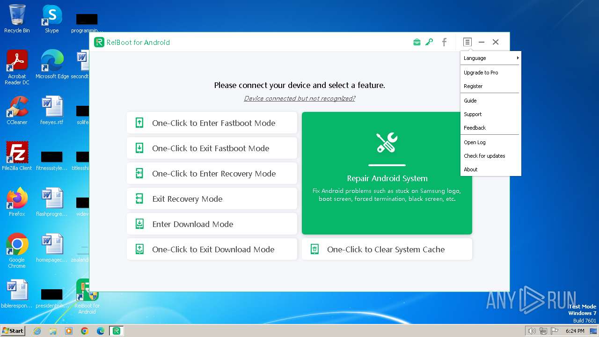This screenshot has height=337, width=599.
Task: Toggle the hamburger menu icon
Action: (x=467, y=42)
